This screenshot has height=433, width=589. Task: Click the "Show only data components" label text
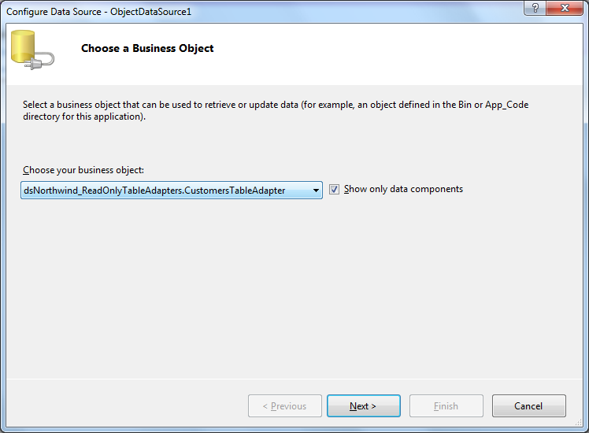403,189
